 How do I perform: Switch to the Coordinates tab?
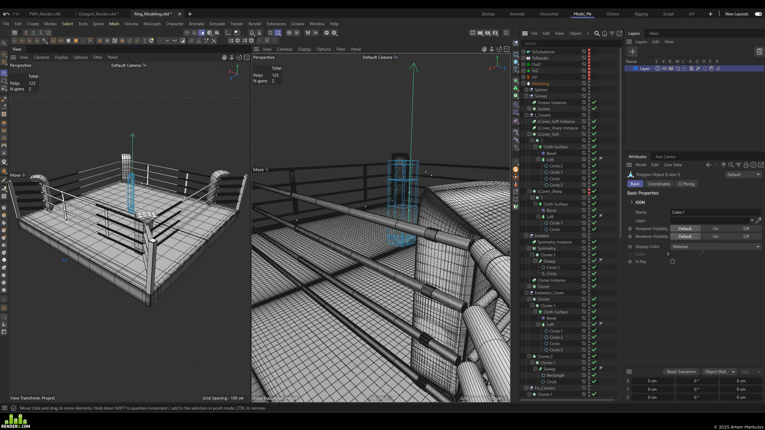point(659,184)
